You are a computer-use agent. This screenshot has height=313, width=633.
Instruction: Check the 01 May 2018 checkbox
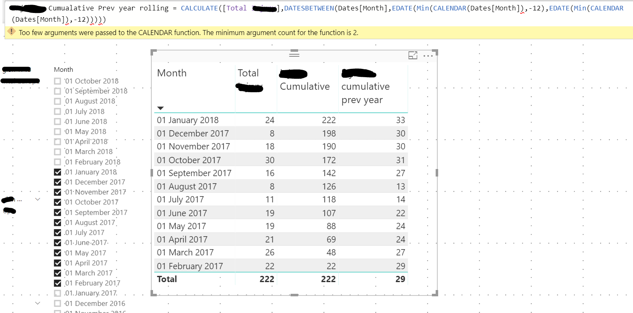pyautogui.click(x=58, y=131)
